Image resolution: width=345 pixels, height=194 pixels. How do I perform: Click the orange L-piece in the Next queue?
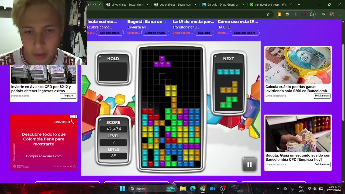(x=229, y=87)
